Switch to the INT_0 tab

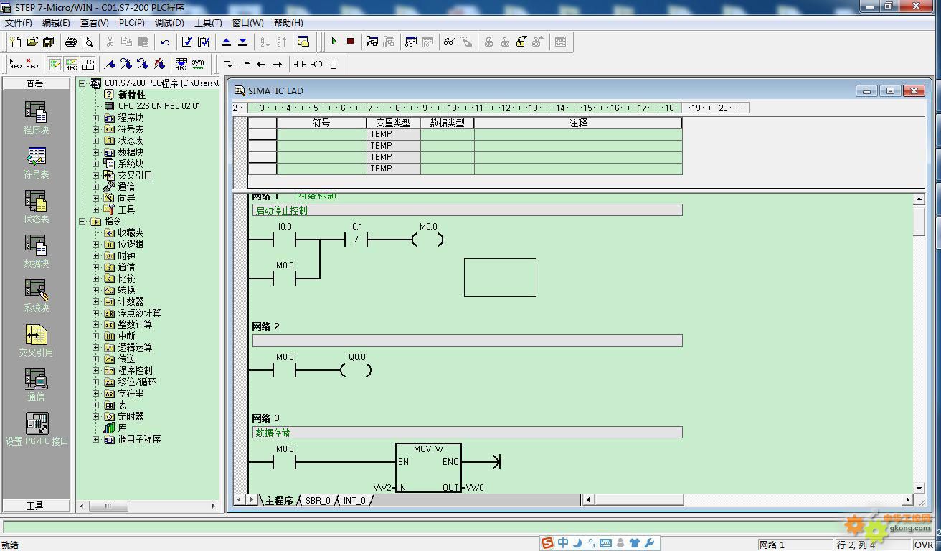(354, 500)
